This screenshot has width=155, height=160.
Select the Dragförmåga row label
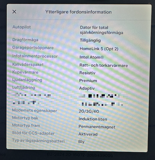click(25, 40)
